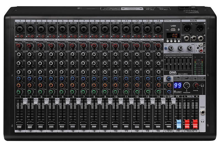Click the orange FX knob on channel 8
Screen dimensions: 220x143
point(94,85)
